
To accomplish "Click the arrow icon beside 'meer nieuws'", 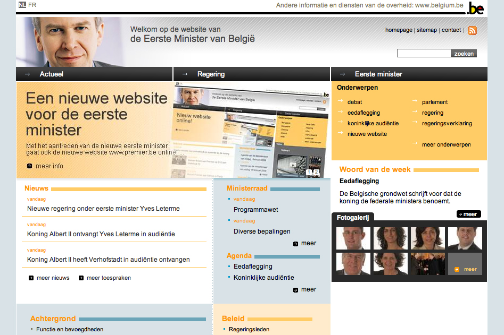I will [x=30, y=278].
